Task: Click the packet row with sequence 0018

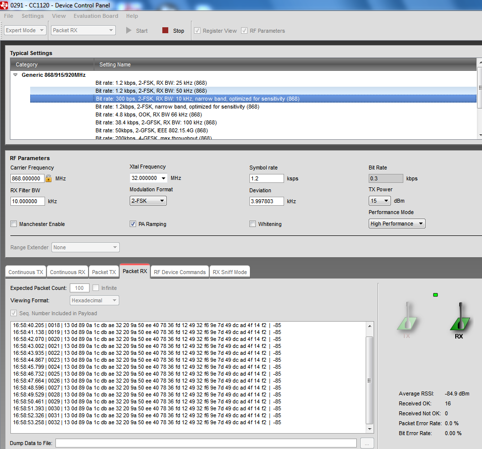Action: 147,325
